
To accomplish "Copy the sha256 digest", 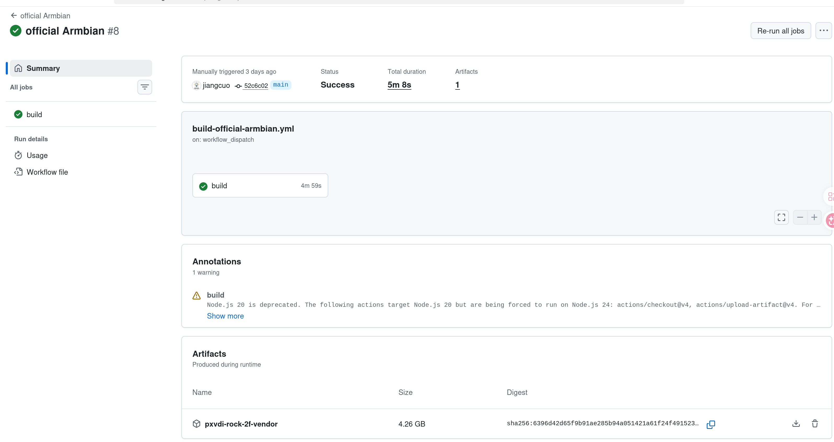I will [x=711, y=424].
